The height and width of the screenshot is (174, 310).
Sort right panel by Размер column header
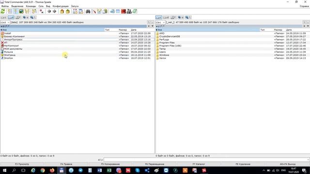[278, 30]
